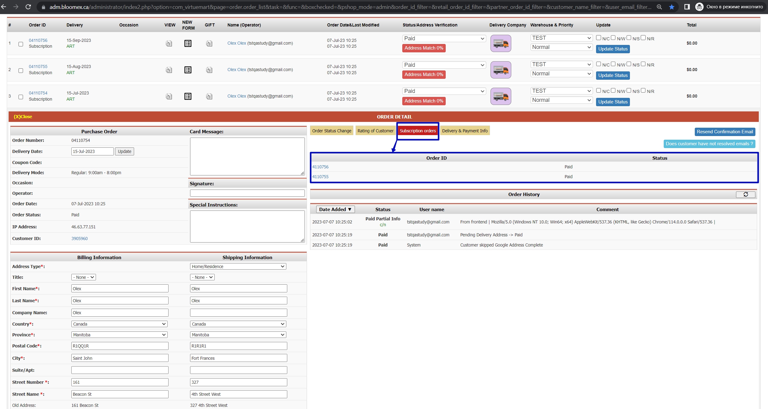Check N/C box for order 04110756
768x409 pixels.
[x=599, y=38]
